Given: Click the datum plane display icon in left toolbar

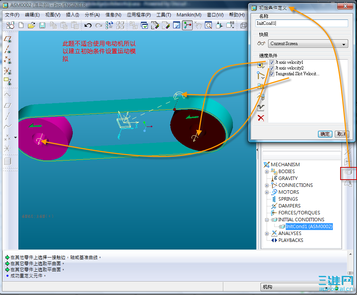Looking at the screenshot, I should coord(8,39).
